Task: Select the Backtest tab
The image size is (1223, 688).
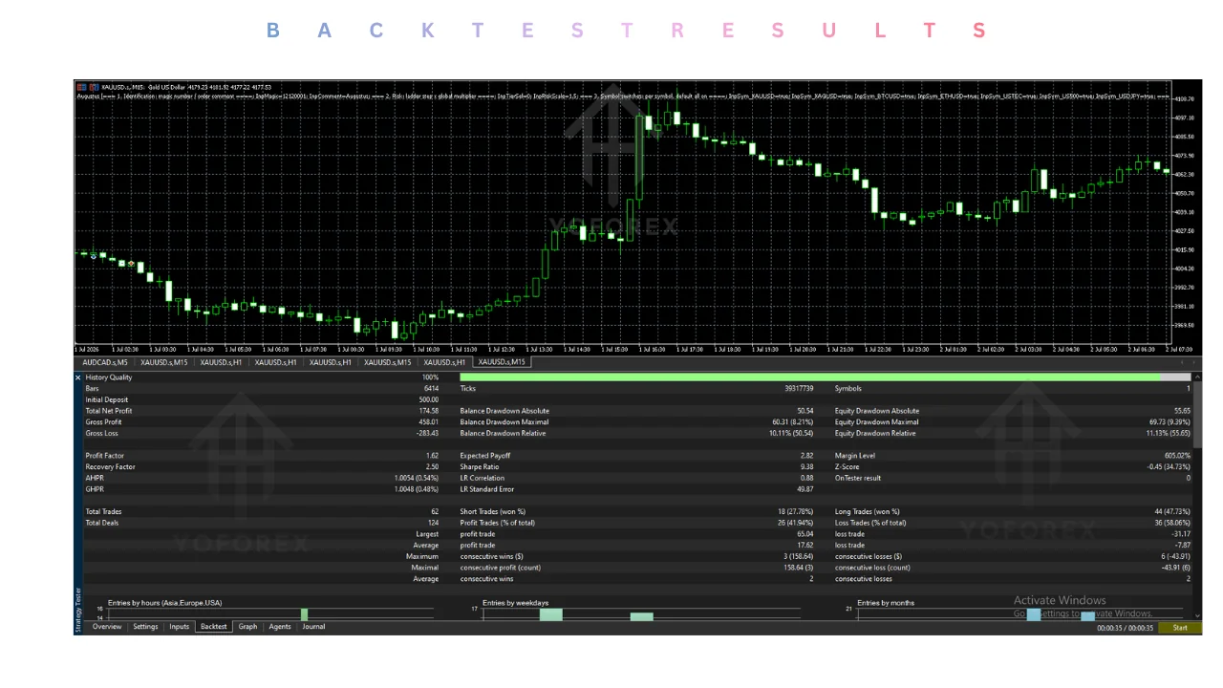Action: [x=214, y=627]
